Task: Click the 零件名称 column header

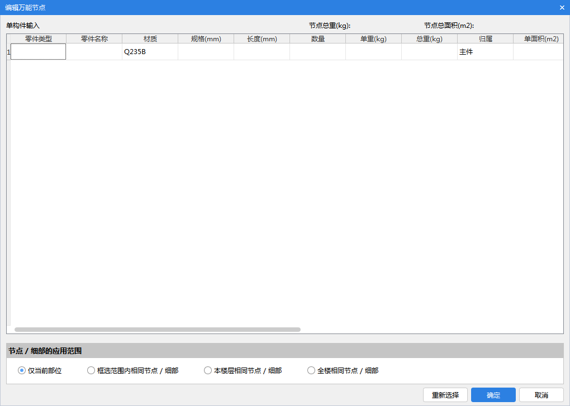Action: point(94,39)
